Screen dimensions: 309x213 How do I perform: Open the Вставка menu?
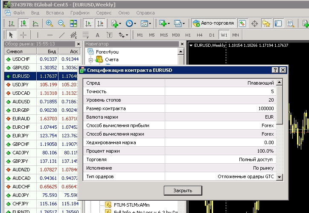pos(55,13)
